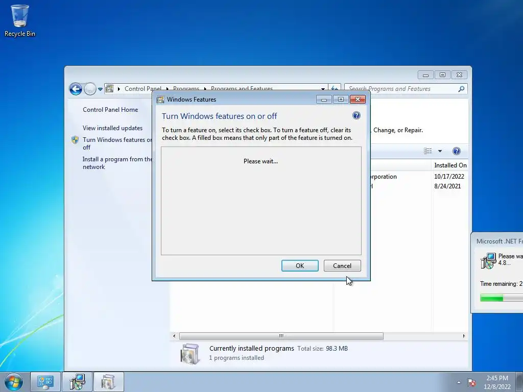Viewport: 523px width, 392px height.
Task: Click the .NET setup taskbar button
Action: 77,382
